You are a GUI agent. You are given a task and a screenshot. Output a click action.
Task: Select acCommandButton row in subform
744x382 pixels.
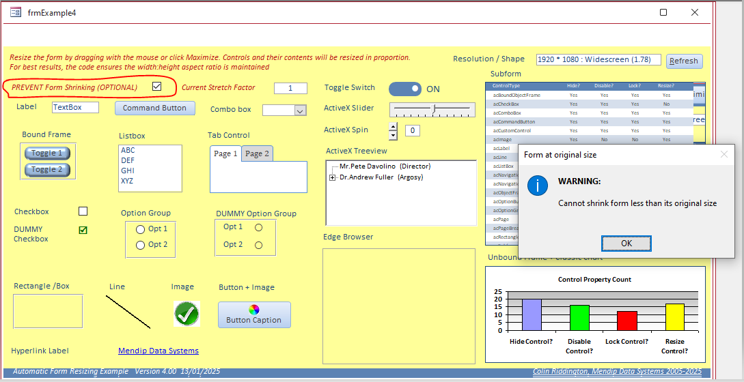tap(590, 122)
